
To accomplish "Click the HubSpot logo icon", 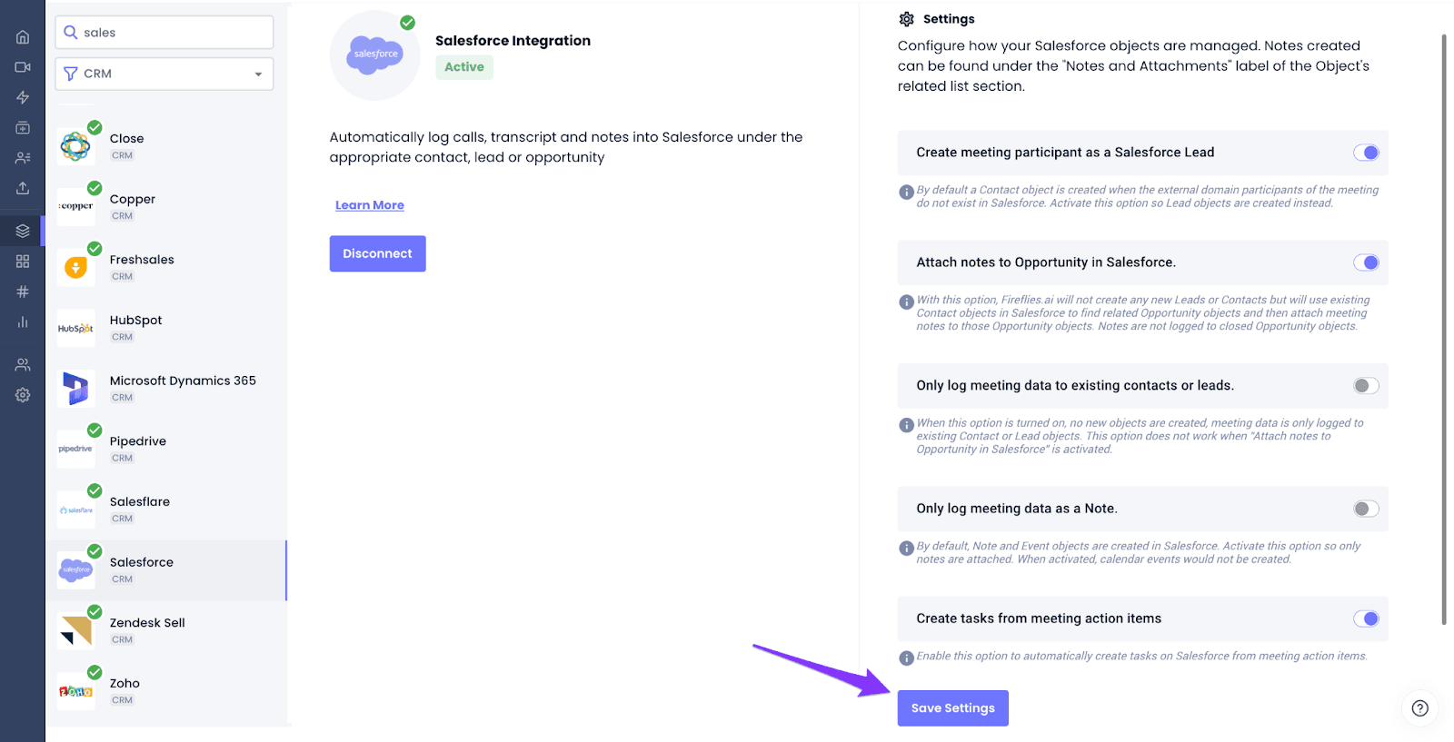I will (75, 328).
